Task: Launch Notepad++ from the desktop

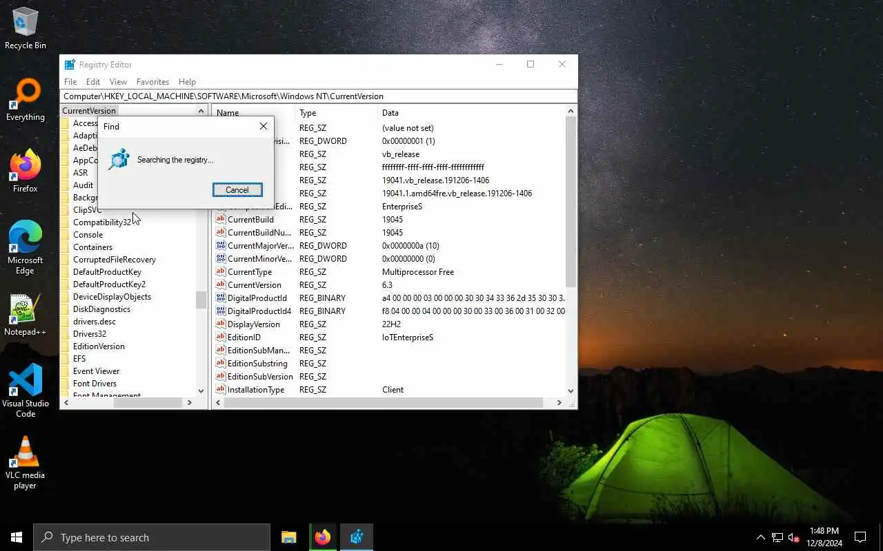Action: [26, 315]
